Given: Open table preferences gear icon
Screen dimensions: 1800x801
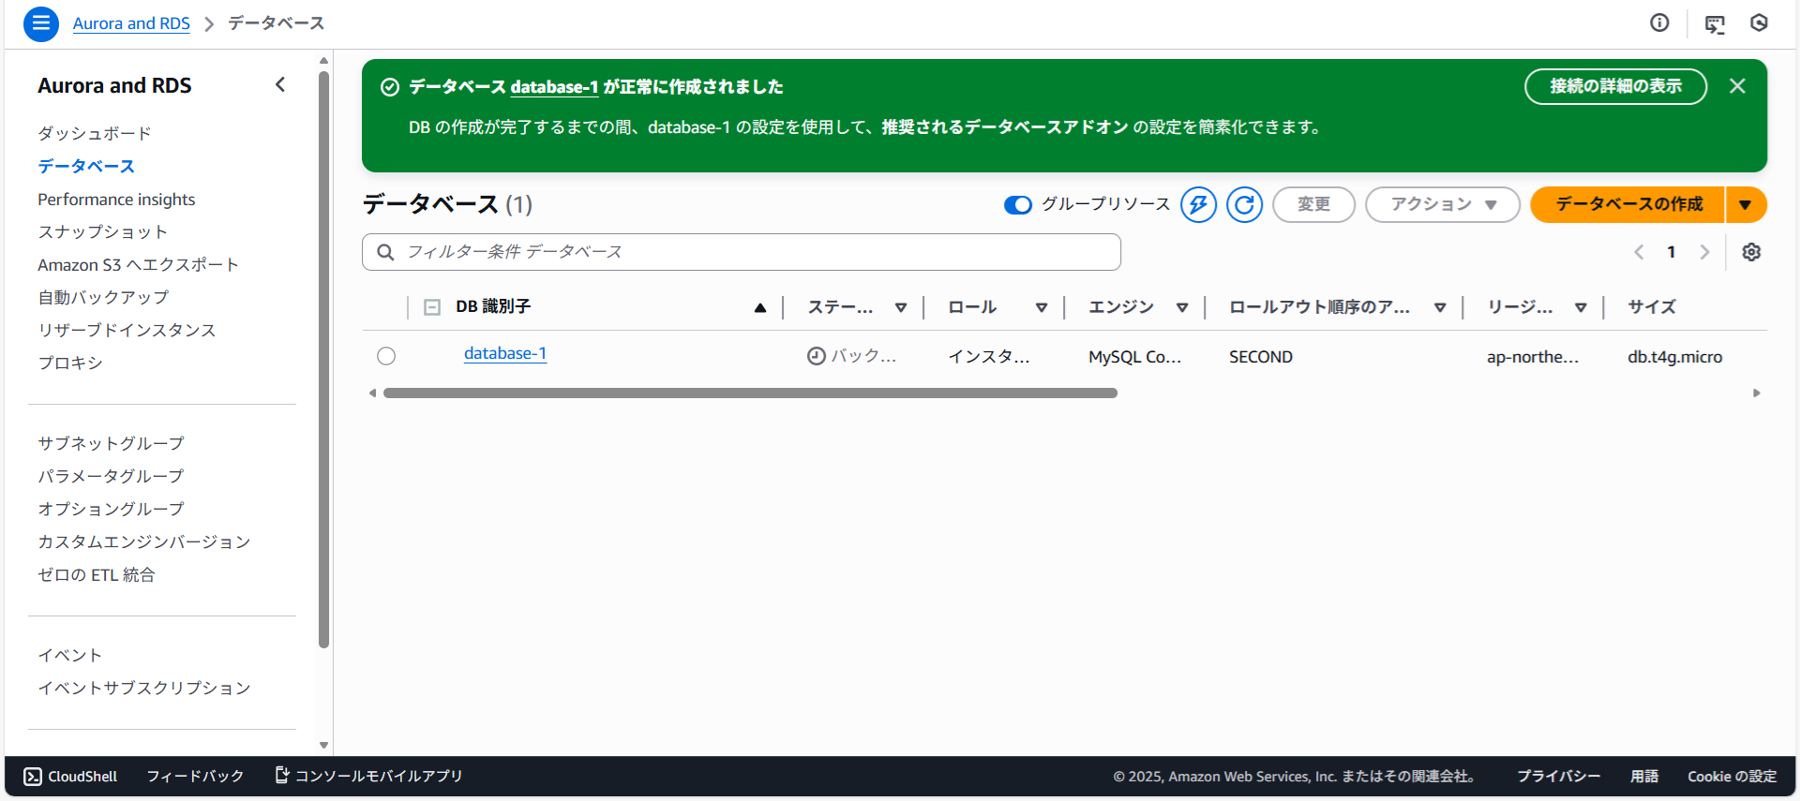Looking at the screenshot, I should click(1751, 252).
